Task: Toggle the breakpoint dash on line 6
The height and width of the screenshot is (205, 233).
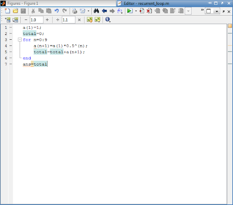Action: (11, 58)
